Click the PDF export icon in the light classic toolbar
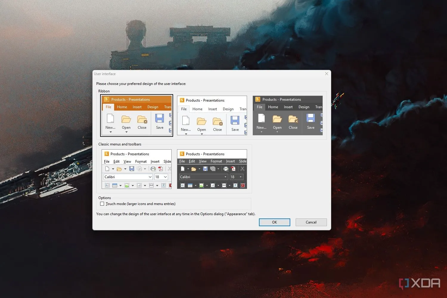Image resolution: width=447 pixels, height=298 pixels. (161, 169)
